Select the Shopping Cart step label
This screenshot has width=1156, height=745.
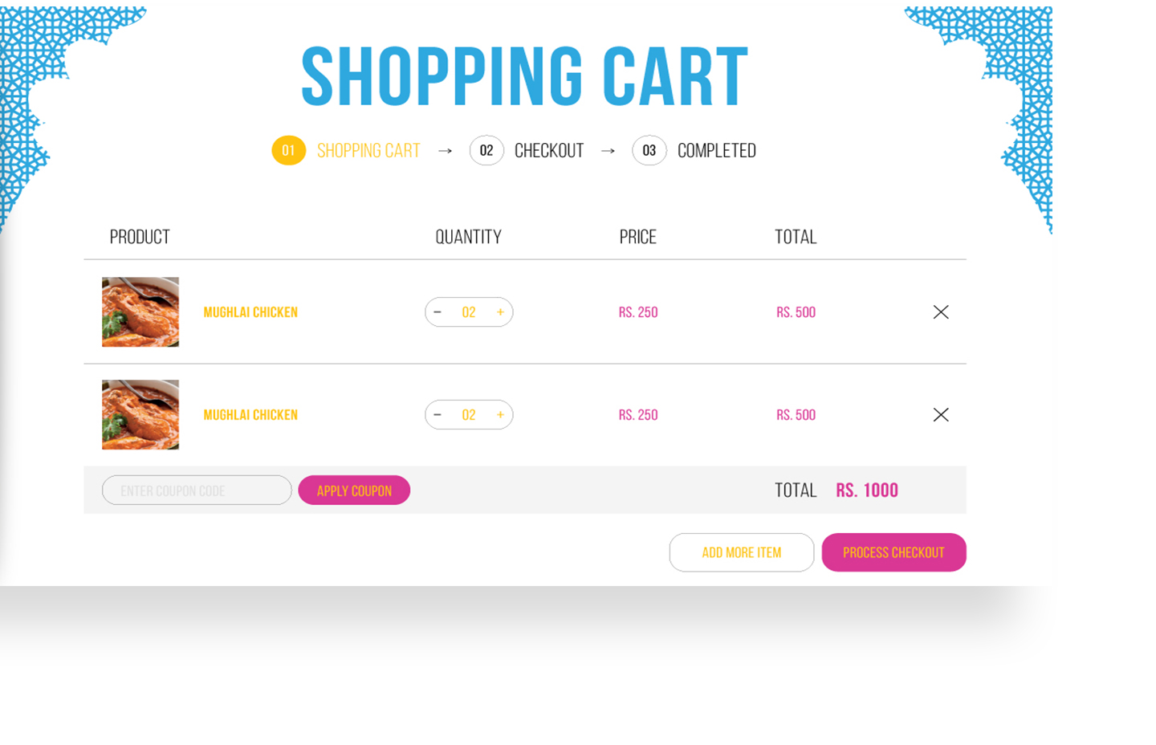[368, 151]
